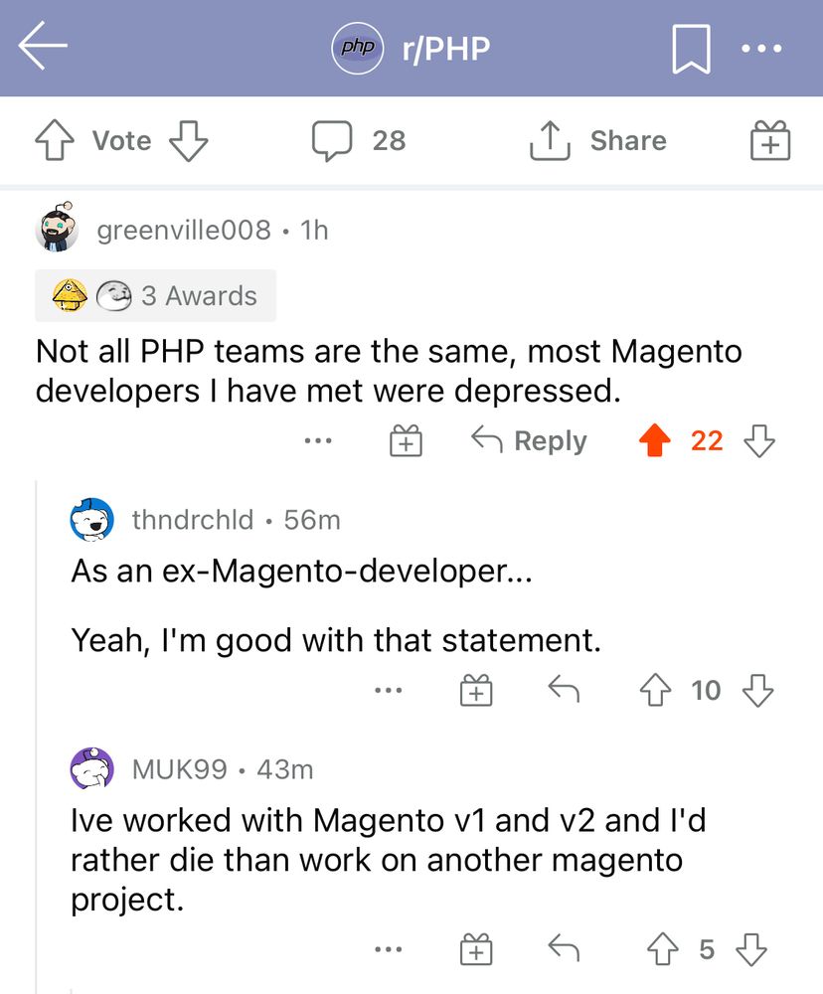
Task: Share this post
Action: pos(597,141)
